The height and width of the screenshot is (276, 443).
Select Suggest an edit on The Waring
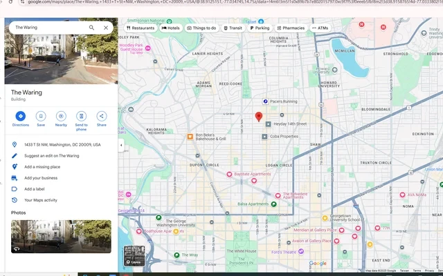click(52, 156)
